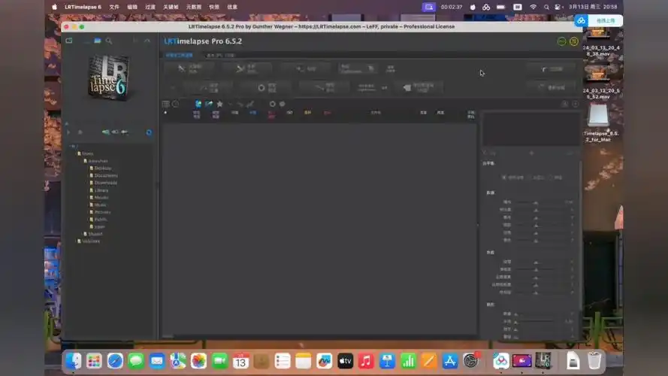668x376 pixels.
Task: Click the blue refresh icon above folder tree
Action: click(x=149, y=132)
